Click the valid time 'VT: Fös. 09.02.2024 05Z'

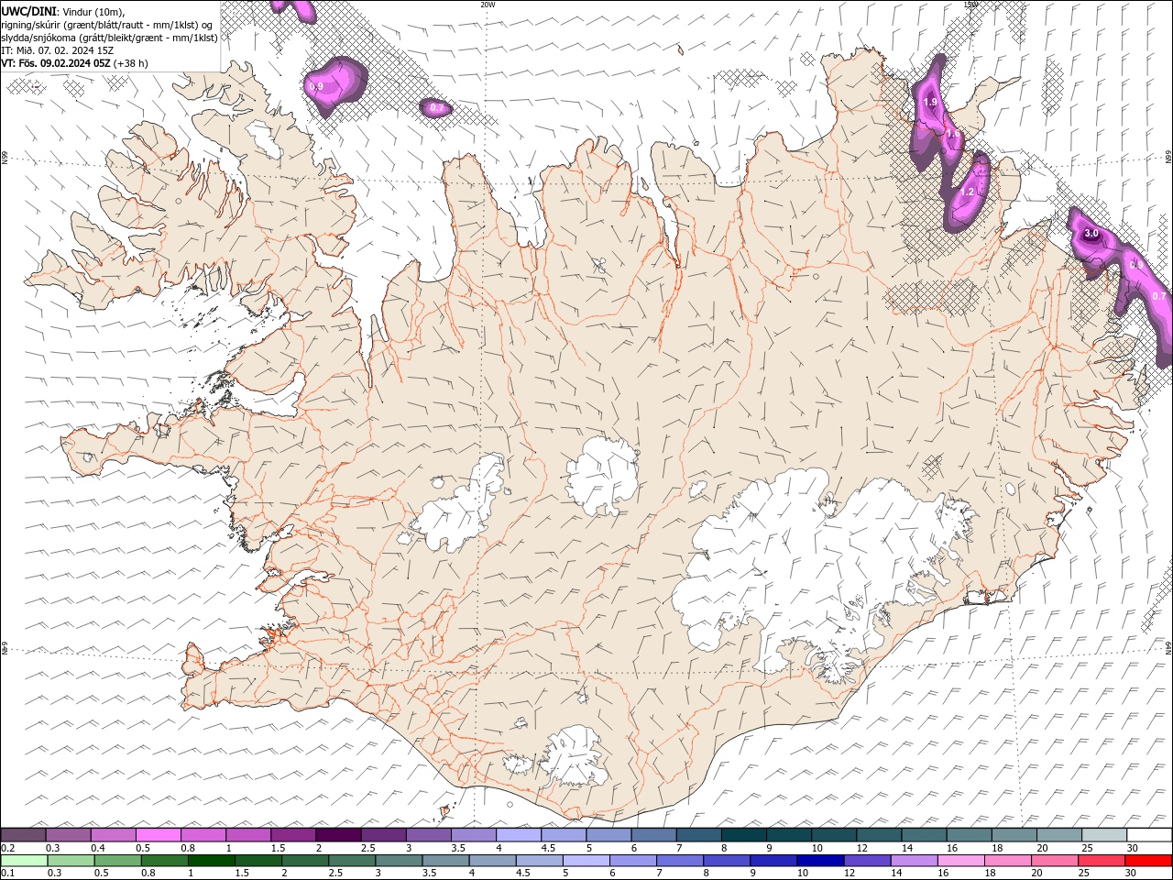tap(56, 63)
